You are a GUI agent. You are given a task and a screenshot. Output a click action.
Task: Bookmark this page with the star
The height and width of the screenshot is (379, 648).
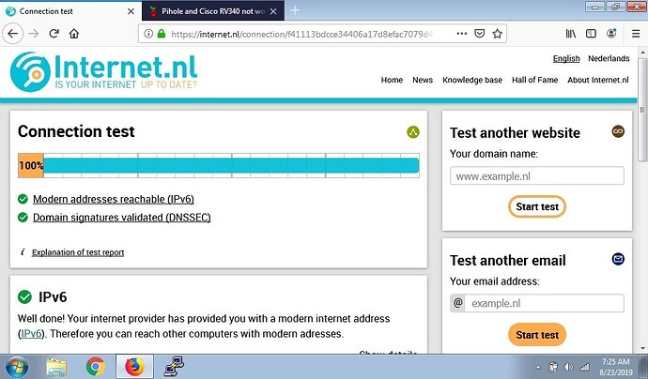pos(497,34)
